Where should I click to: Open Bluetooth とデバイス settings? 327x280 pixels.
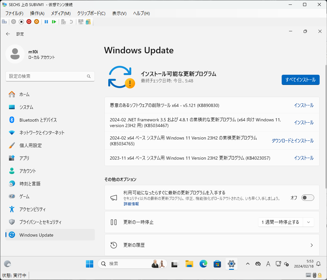pyautogui.click(x=50, y=120)
